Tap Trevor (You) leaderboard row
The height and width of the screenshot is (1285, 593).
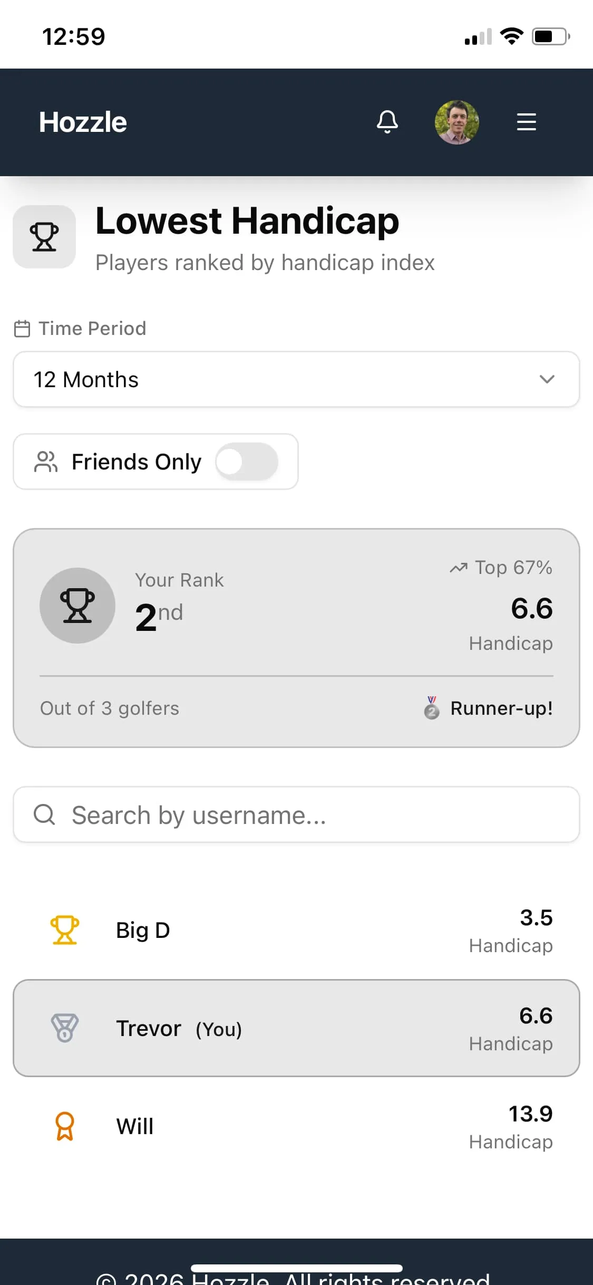(296, 1028)
